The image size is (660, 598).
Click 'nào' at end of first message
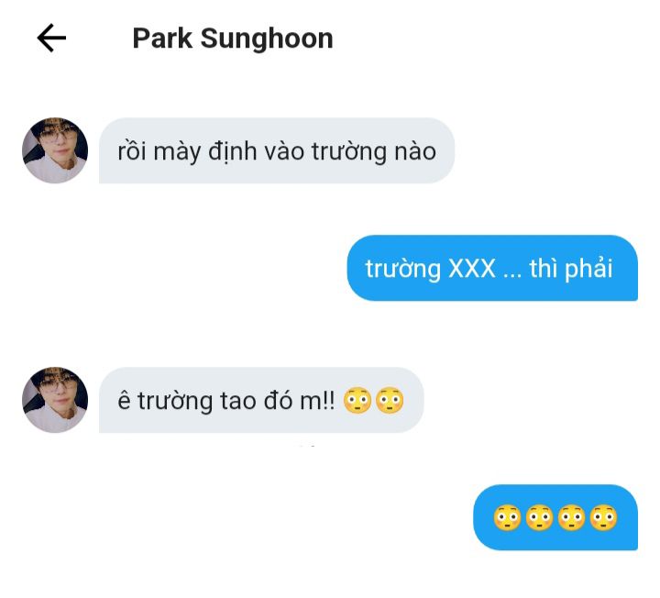[x=415, y=151]
